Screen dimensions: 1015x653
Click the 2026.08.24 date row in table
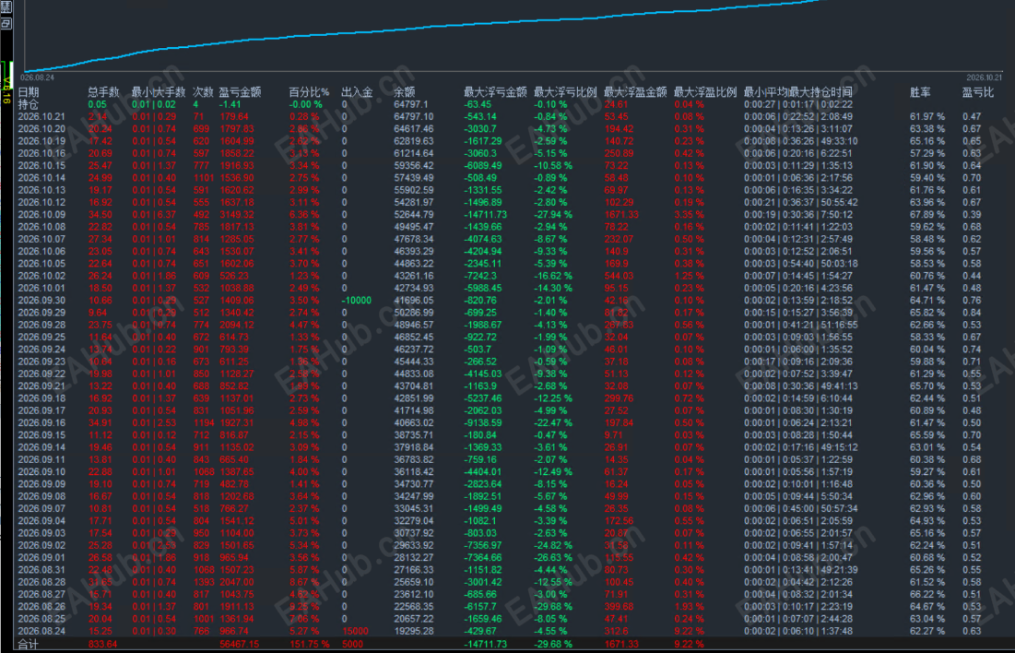click(41, 631)
